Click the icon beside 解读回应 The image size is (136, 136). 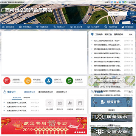(x=123, y=27)
